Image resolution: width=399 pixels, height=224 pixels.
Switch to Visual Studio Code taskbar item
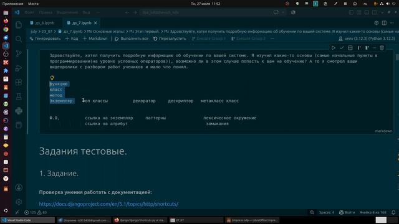pyautogui.click(x=27, y=220)
